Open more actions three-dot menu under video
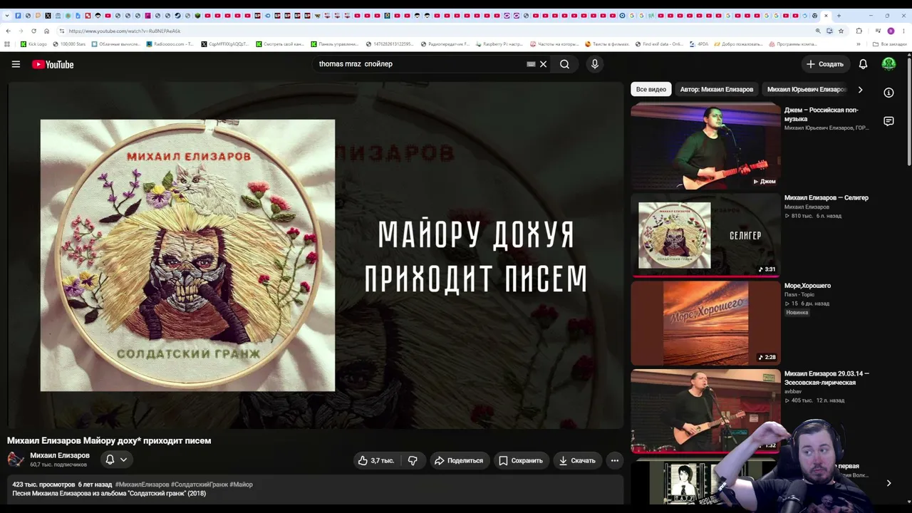This screenshot has width=912, height=513. 615,460
